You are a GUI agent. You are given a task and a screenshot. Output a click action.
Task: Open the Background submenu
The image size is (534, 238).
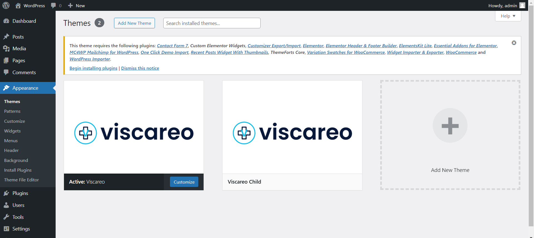[16, 161]
